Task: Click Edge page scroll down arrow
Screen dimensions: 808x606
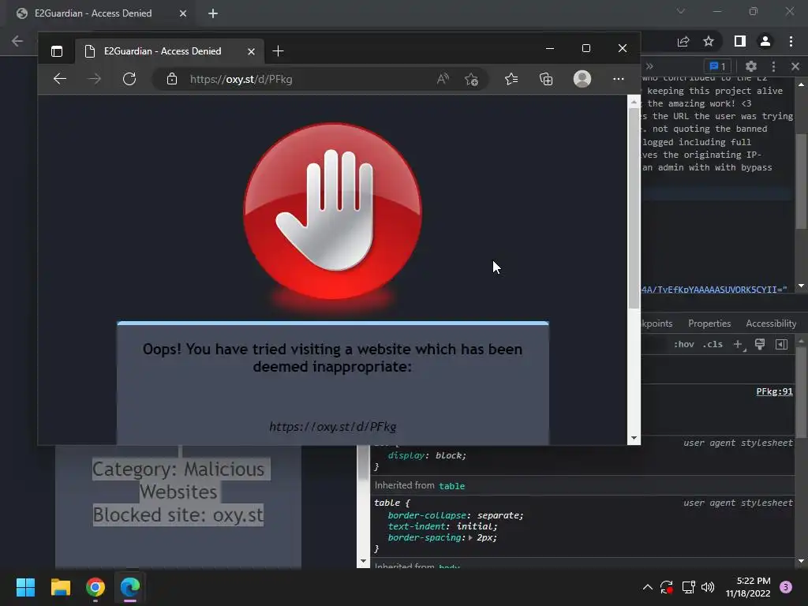Action: (634, 438)
